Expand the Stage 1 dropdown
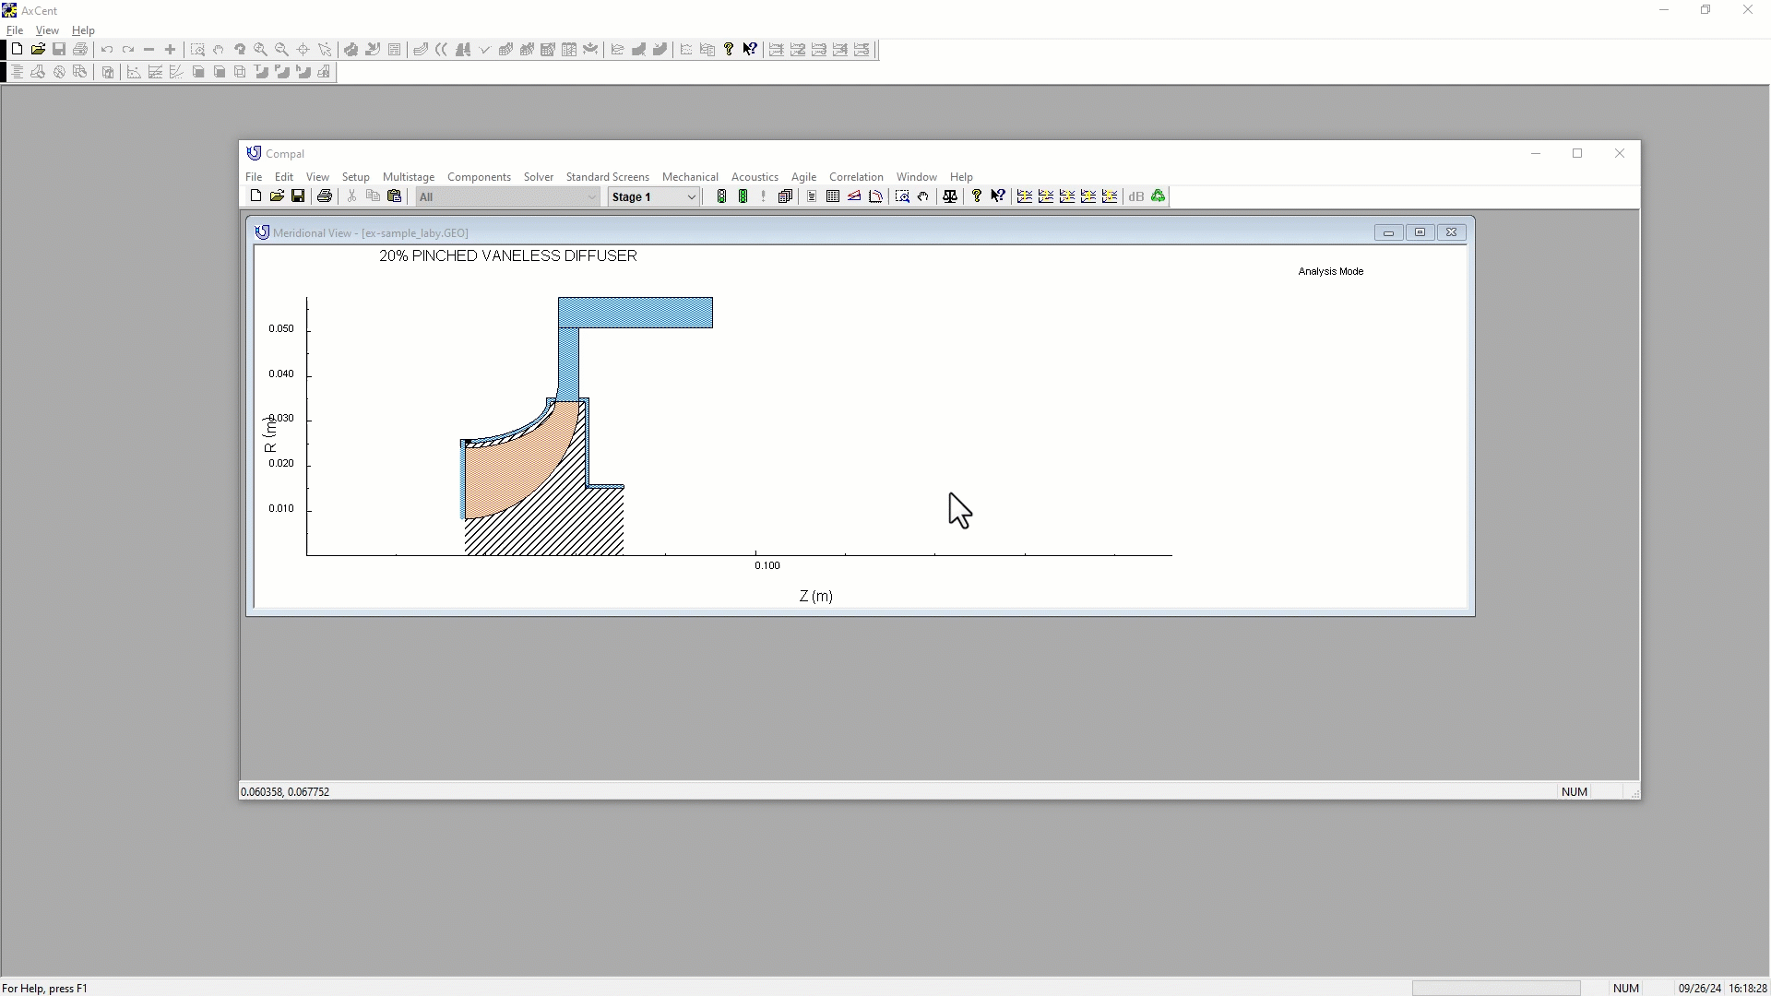The height and width of the screenshot is (996, 1771). [x=691, y=196]
